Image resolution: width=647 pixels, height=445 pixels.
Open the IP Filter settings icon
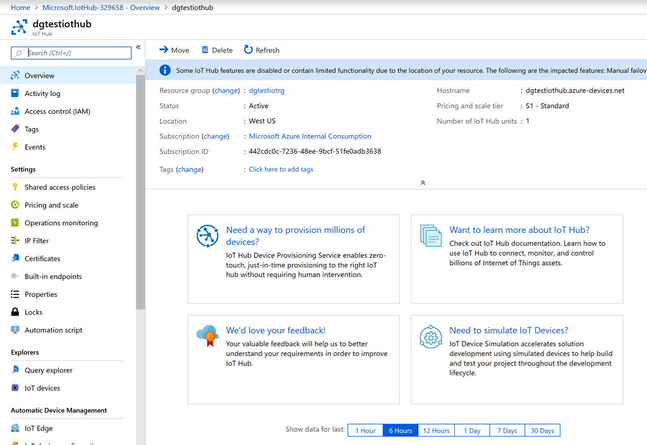pos(16,240)
